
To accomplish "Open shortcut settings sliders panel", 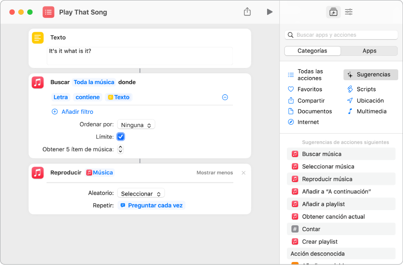I will point(349,12).
